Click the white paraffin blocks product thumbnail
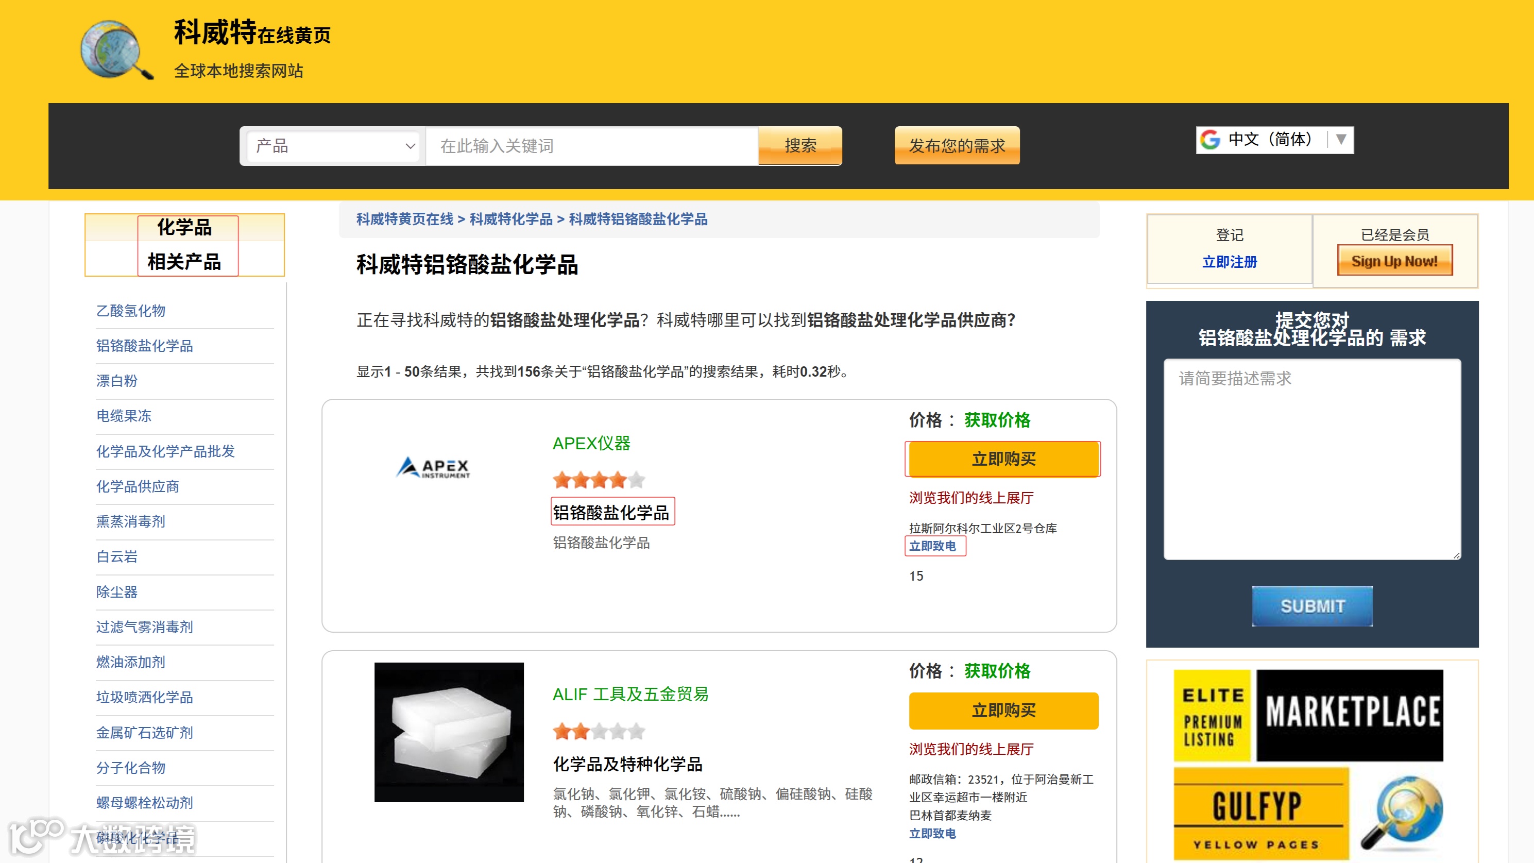The height and width of the screenshot is (863, 1534). (449, 732)
